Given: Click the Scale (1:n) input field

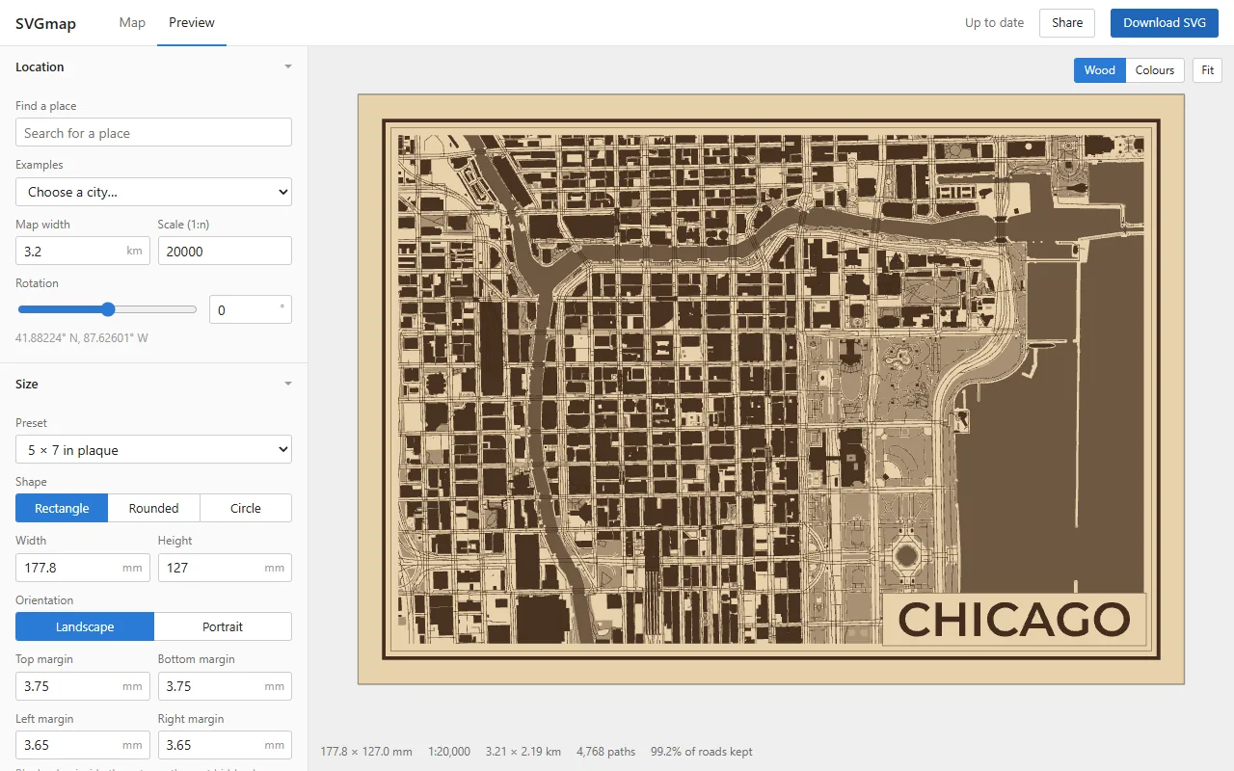Looking at the screenshot, I should [225, 251].
